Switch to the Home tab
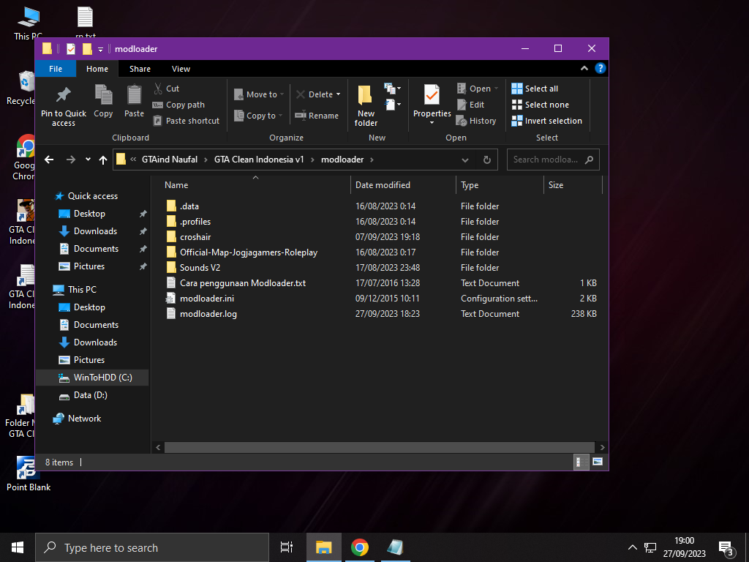The height and width of the screenshot is (562, 749). pos(97,69)
